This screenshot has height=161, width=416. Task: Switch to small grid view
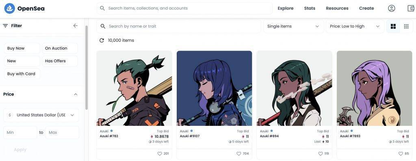pos(406,26)
